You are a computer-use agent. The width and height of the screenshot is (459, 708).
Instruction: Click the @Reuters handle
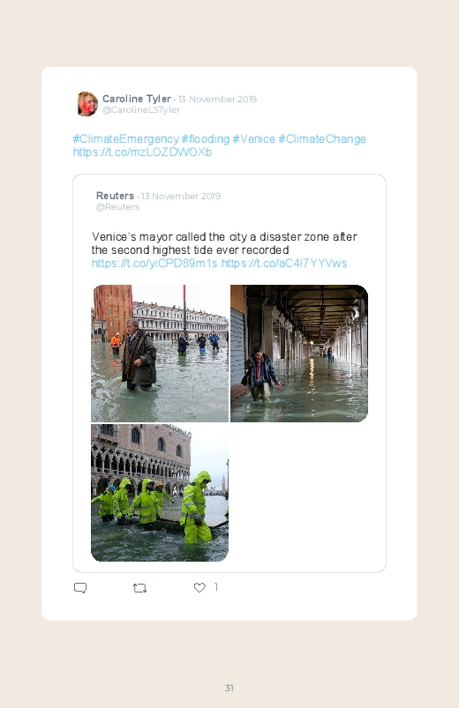pos(117,207)
